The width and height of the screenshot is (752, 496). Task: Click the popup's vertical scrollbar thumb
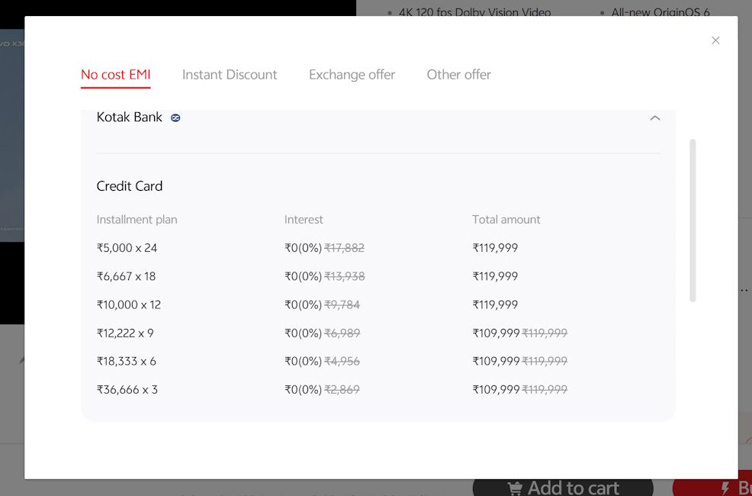693,221
